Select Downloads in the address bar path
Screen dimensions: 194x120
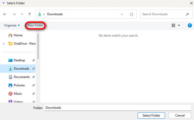pos(55,14)
